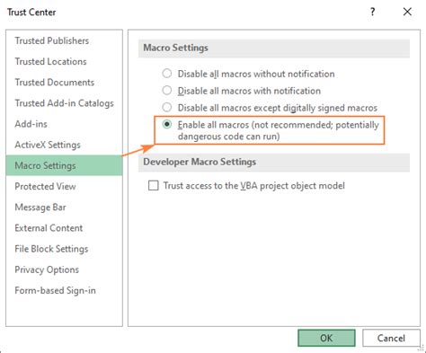This screenshot has width=426, height=353.
Task: Open help via question mark icon
Action: pos(372,12)
